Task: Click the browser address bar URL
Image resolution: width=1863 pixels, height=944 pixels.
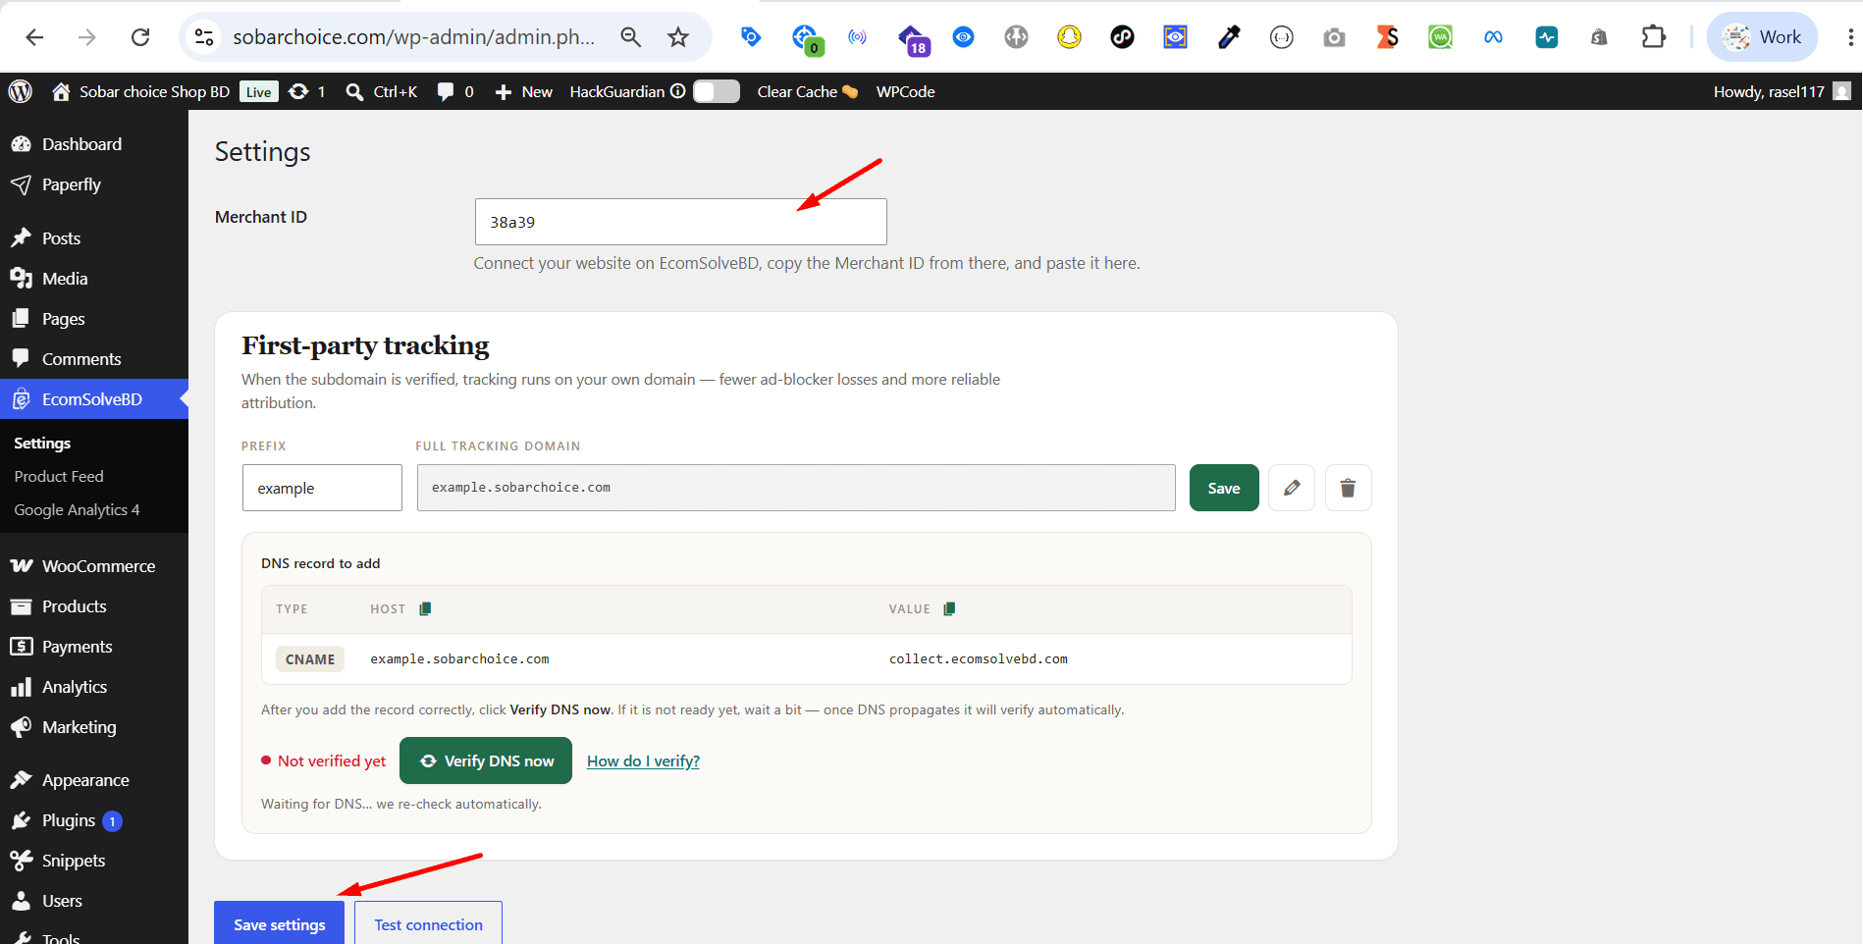Action: [x=413, y=37]
